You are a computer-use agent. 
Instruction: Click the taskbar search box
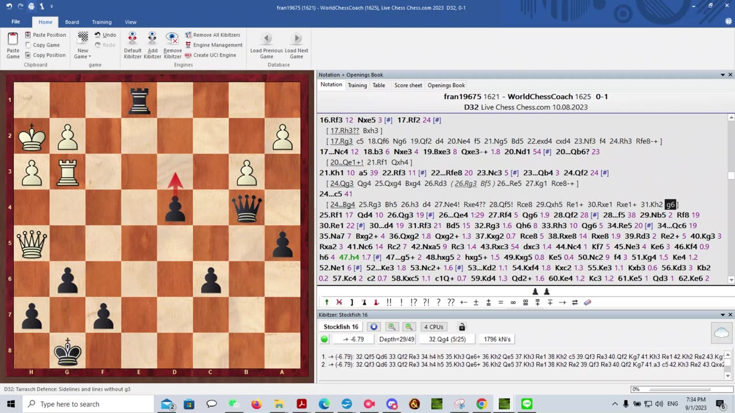[89, 404]
